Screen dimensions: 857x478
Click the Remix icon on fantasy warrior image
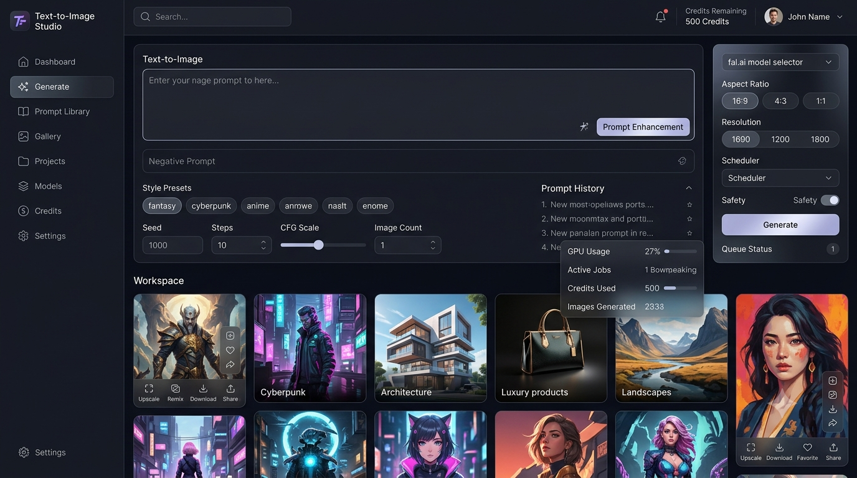(x=176, y=392)
